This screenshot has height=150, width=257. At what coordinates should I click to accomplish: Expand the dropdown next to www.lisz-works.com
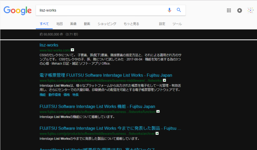pyautogui.click(x=72, y=50)
